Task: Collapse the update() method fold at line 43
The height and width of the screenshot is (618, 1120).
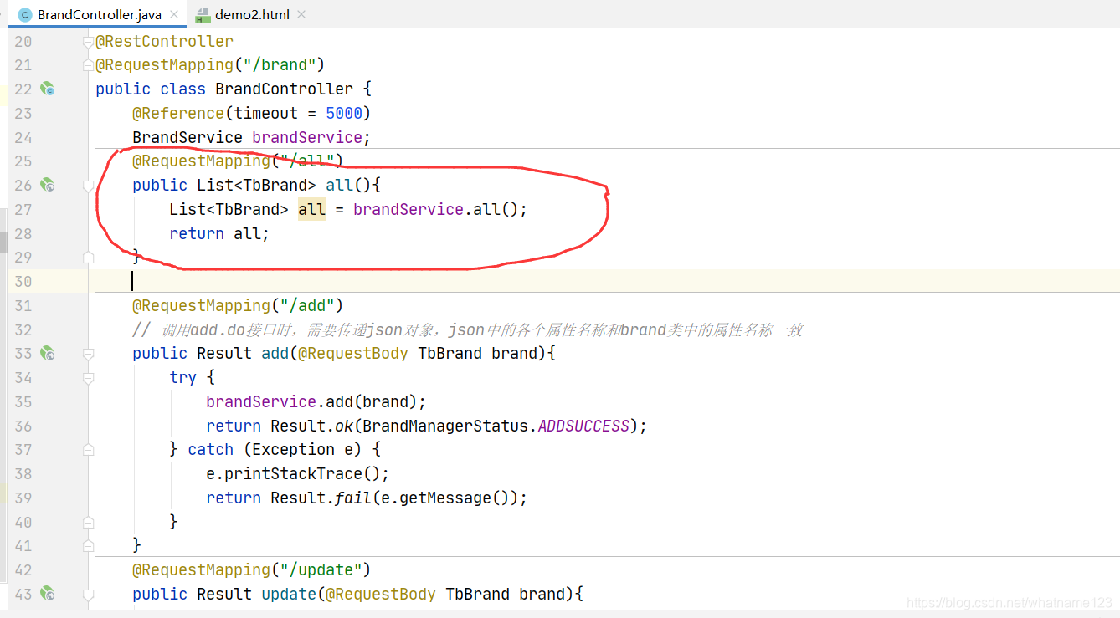Action: click(x=88, y=594)
